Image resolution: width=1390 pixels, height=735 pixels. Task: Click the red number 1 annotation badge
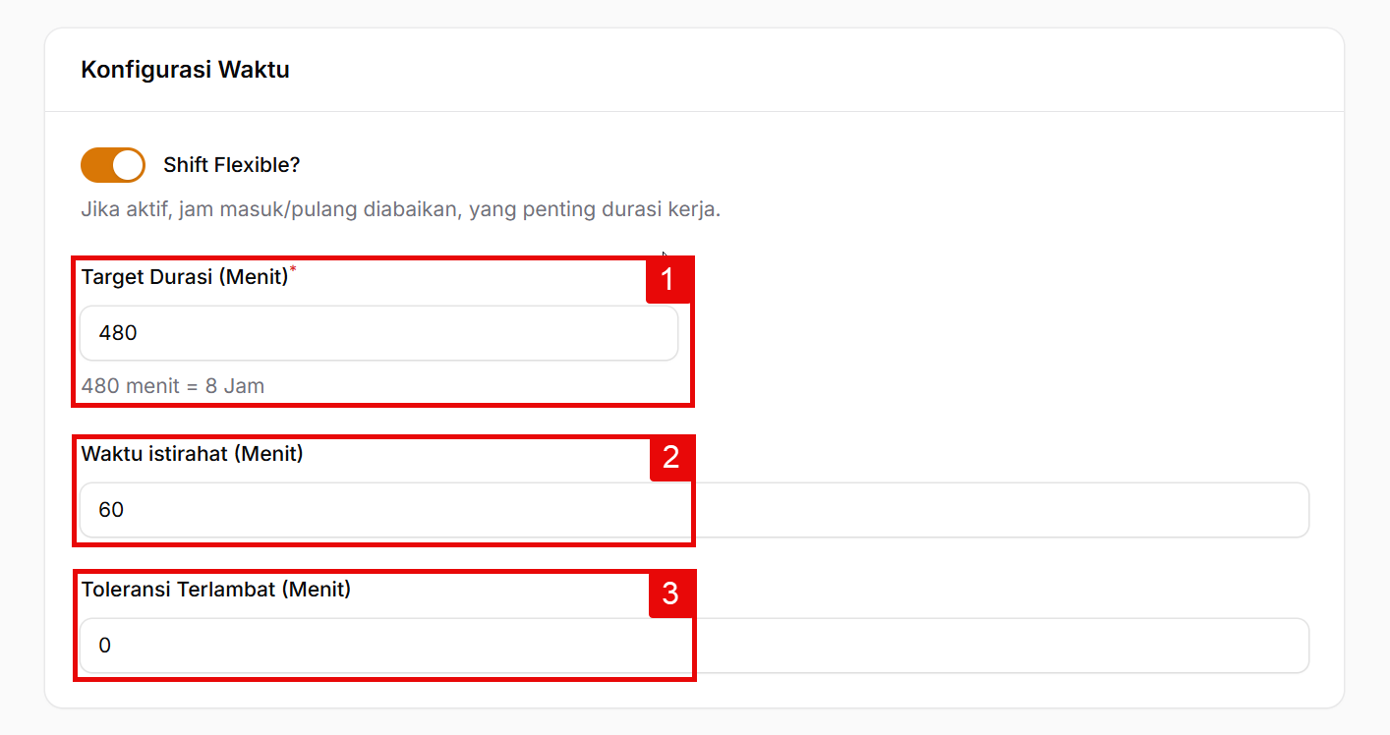668,280
